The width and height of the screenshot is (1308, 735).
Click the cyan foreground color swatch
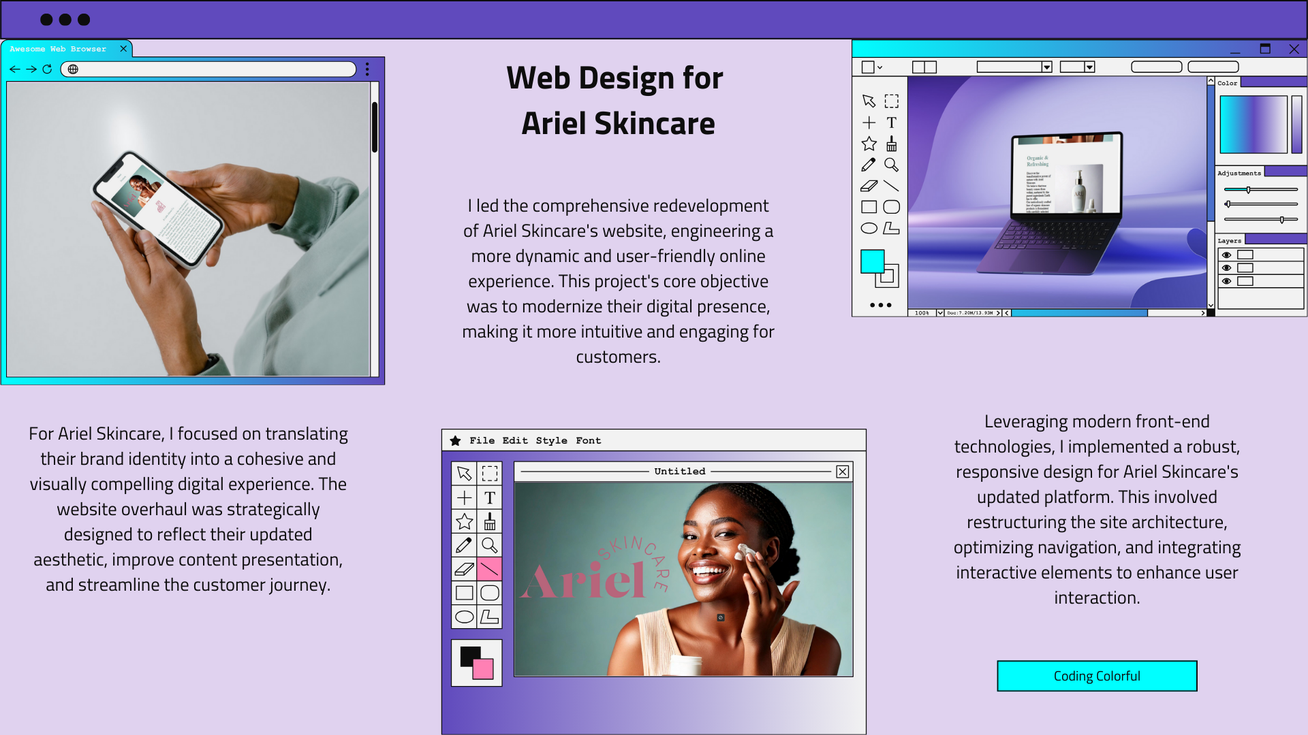click(872, 261)
